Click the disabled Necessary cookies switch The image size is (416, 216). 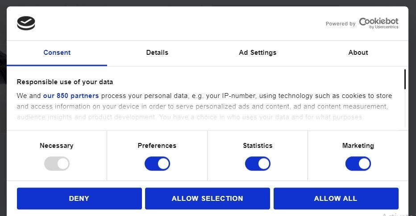[x=57, y=163]
